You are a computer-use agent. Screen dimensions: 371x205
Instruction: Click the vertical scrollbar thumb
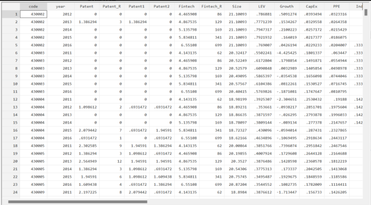[x=366, y=13]
